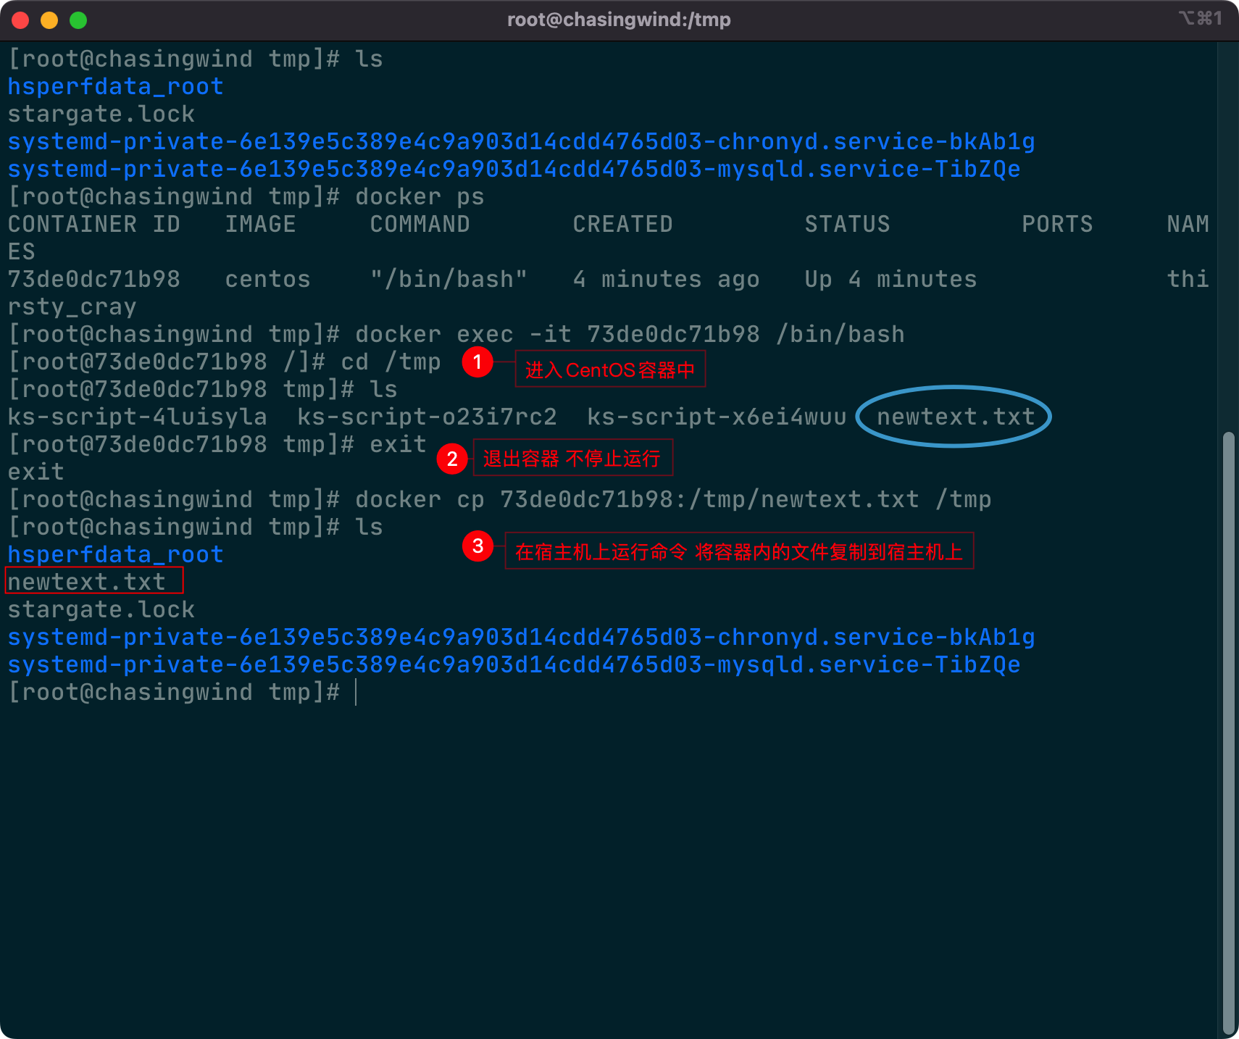Screen dimensions: 1239x1039
Task: Click the window title root@chasingwind:/tmp
Action: [619, 20]
